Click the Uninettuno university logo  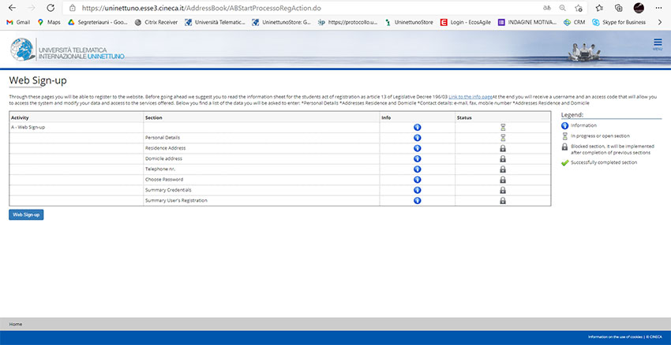(x=67, y=49)
